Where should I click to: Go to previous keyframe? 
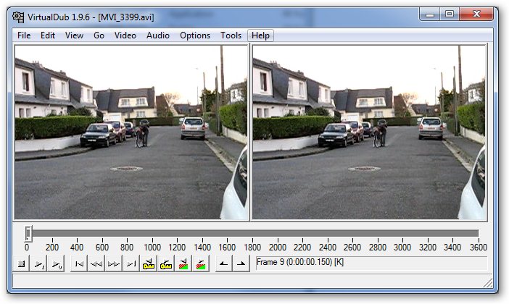[149, 263]
